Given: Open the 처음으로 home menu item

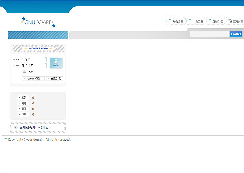Looking at the screenshot, I should tap(178, 21).
